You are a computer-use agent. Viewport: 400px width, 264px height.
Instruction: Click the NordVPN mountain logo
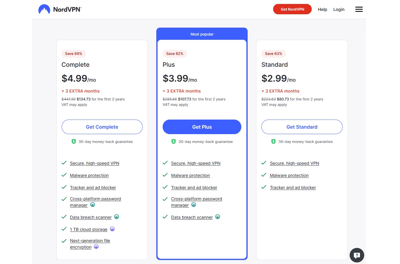[x=44, y=9]
